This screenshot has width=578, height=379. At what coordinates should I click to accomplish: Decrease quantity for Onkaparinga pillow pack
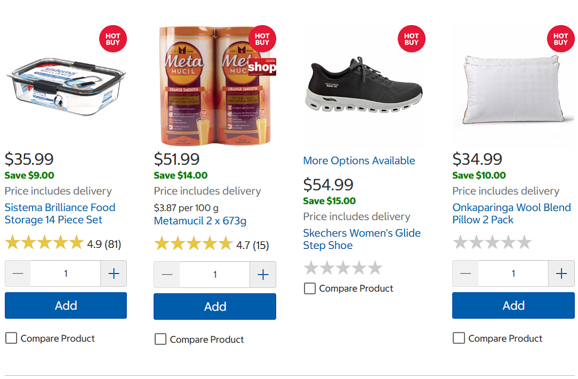click(x=466, y=274)
